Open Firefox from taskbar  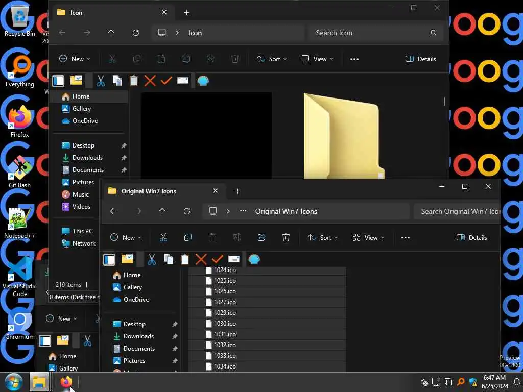[x=66, y=382]
